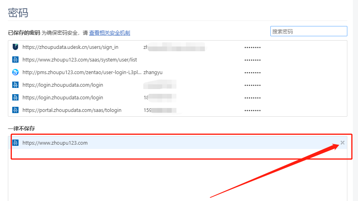Select the https://www.zhoupu123.com never-save entry text
Screen dimensions: 358x201
(x=55, y=143)
